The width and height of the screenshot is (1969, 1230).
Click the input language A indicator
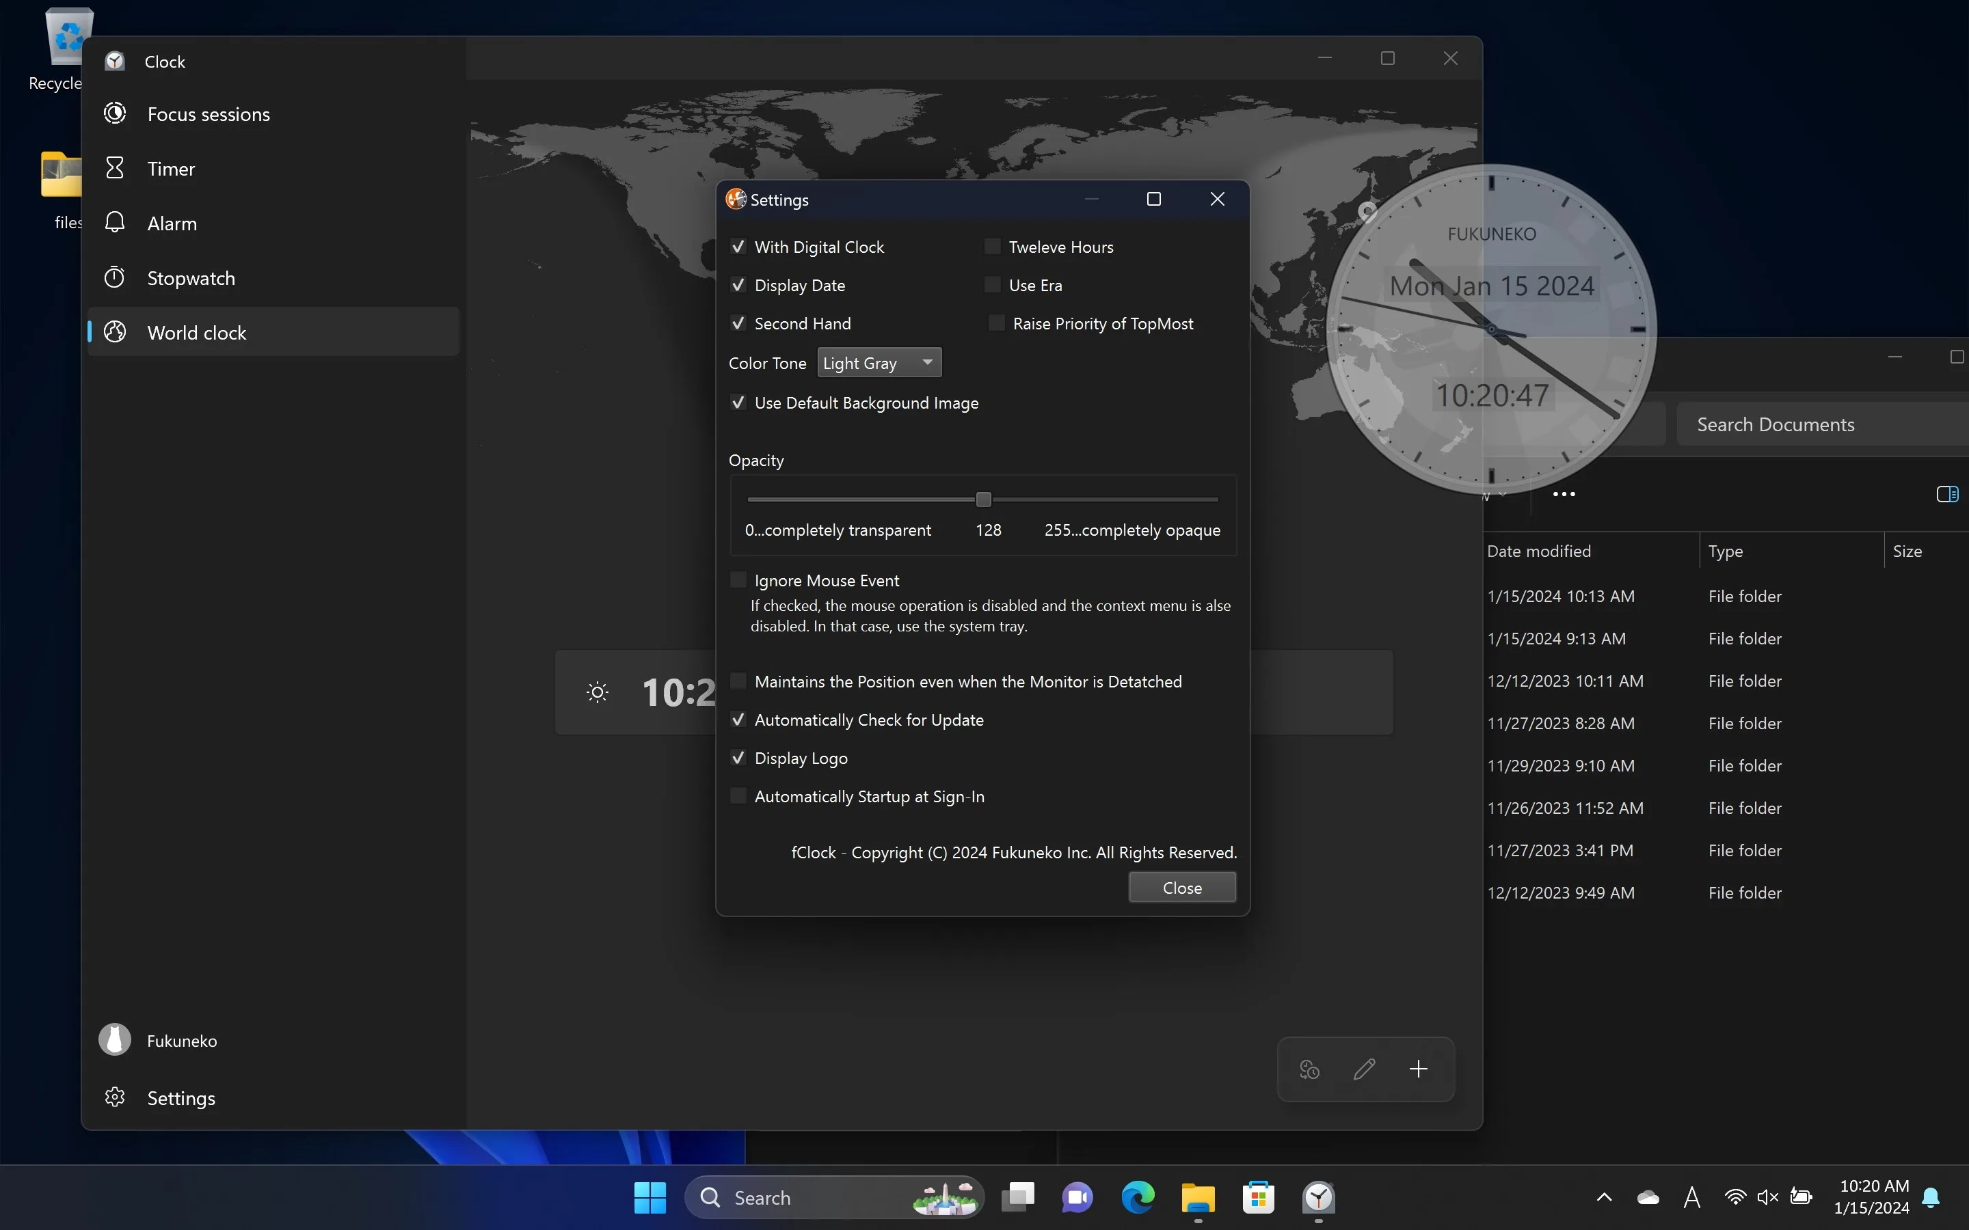click(1692, 1197)
